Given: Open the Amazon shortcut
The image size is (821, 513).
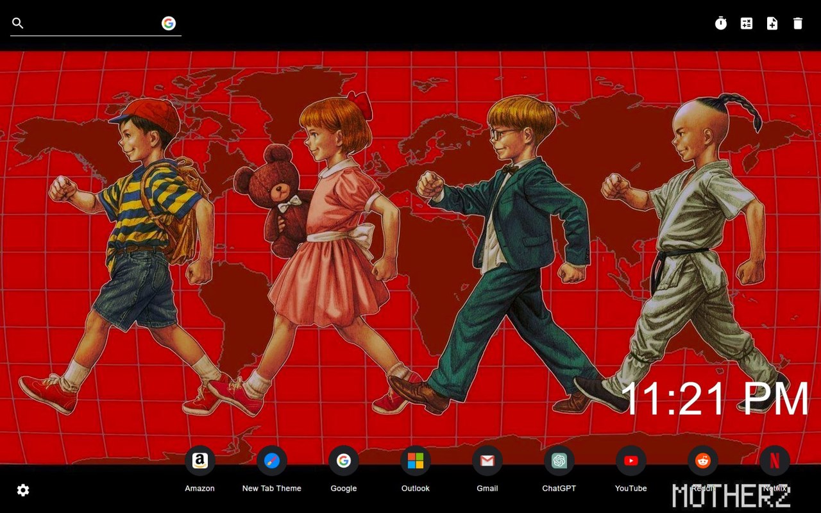Looking at the screenshot, I should coord(200,461).
